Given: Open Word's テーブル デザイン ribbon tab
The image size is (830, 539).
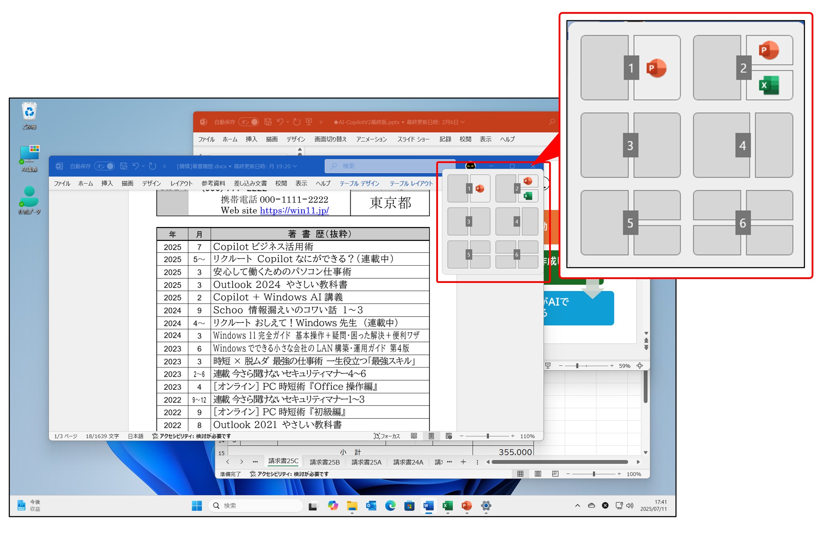Looking at the screenshot, I should (359, 184).
